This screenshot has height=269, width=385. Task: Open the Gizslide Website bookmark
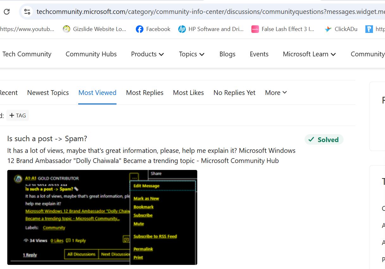click(x=94, y=29)
